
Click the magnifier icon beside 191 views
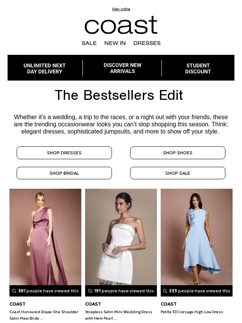90,291
